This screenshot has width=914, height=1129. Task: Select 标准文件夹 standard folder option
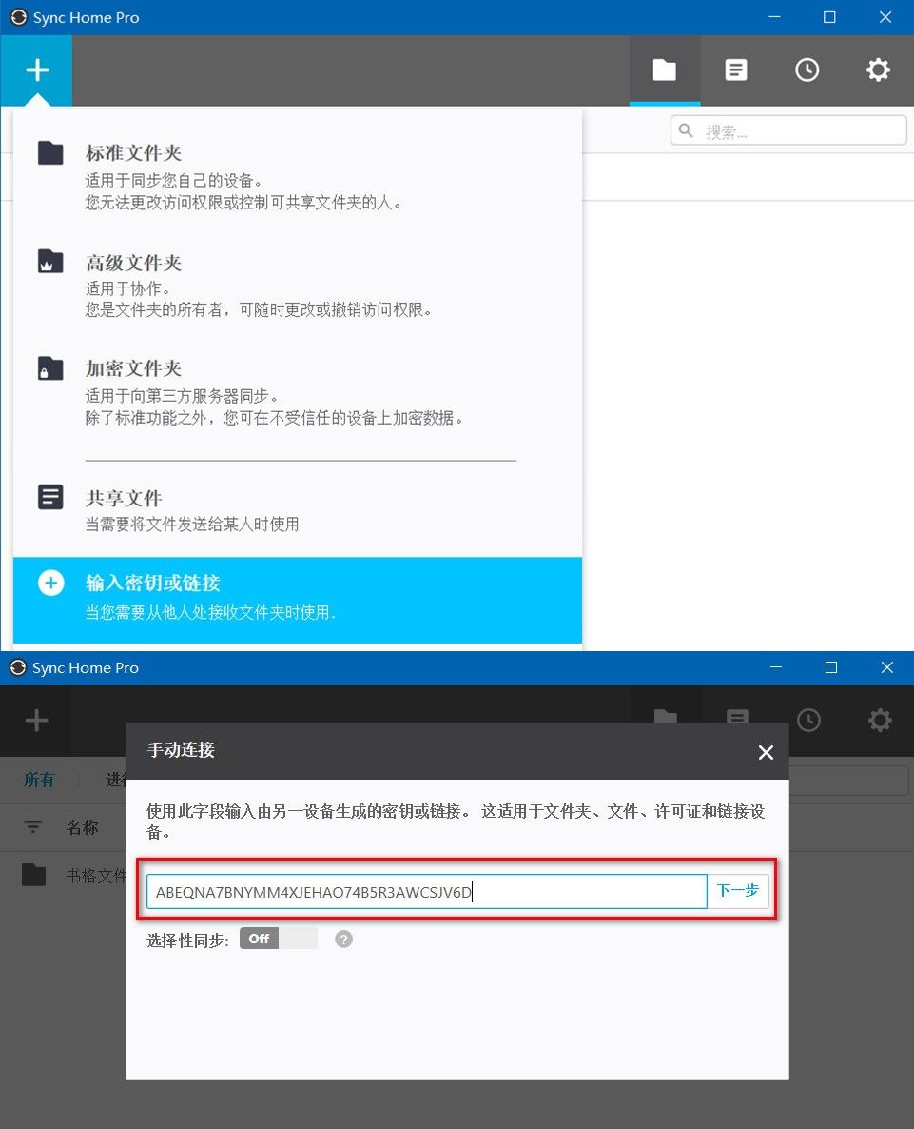[297, 176]
